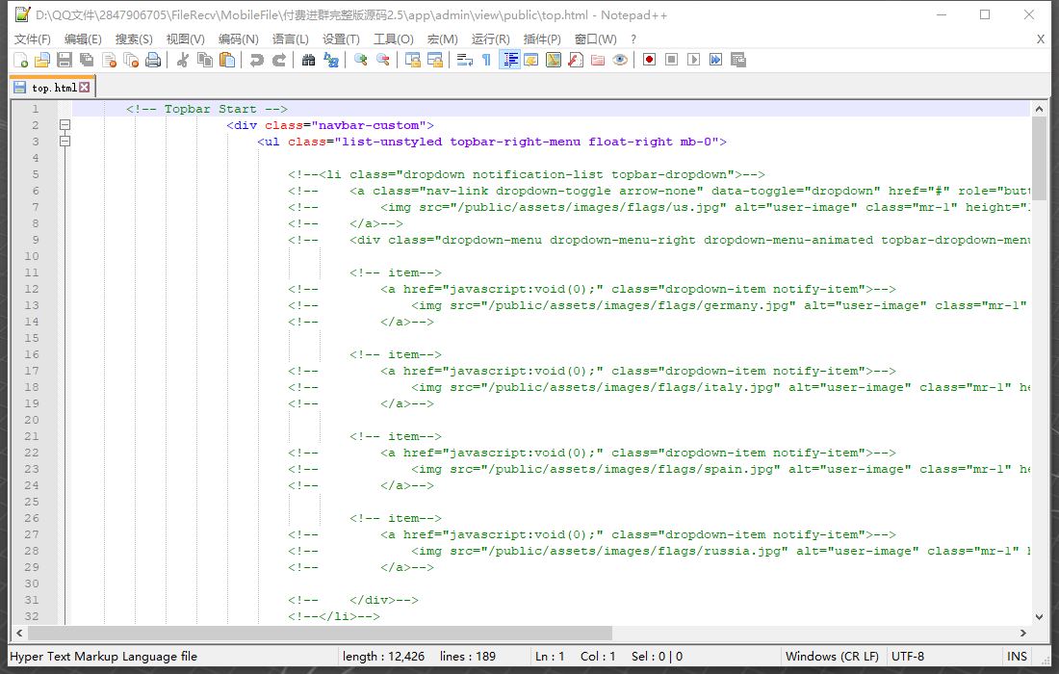Open Find with the binoculars icon
The height and width of the screenshot is (674, 1059).
click(x=309, y=60)
